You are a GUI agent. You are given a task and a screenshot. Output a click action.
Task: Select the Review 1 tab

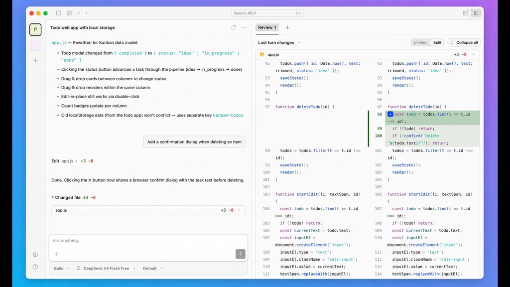click(x=267, y=28)
